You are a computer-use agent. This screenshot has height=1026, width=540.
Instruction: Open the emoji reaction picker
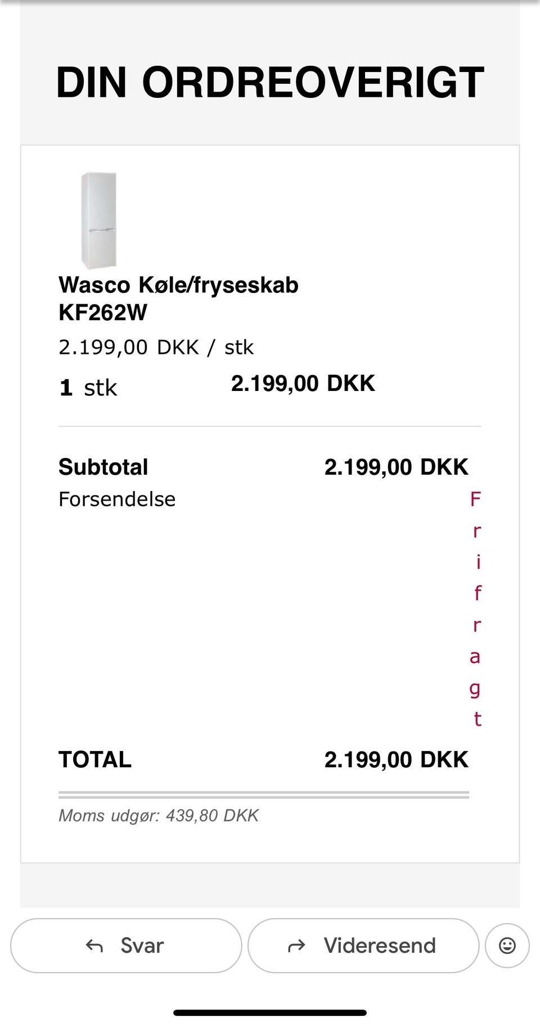click(507, 946)
